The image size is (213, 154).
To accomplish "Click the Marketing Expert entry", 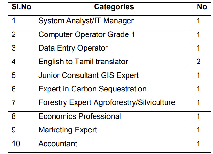I will [x=68, y=130].
